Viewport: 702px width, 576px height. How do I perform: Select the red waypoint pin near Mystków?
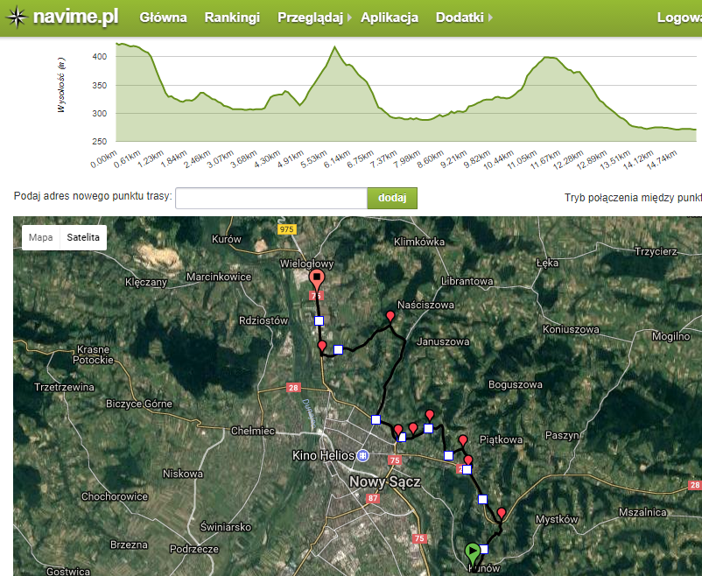point(502,512)
